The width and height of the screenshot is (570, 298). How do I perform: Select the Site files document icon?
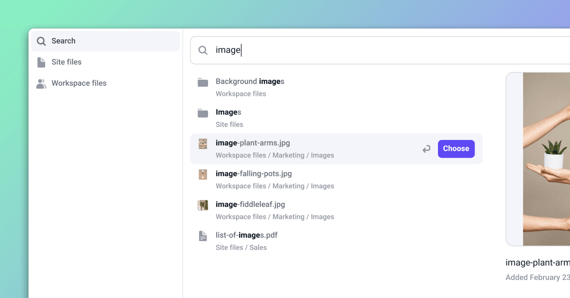click(41, 62)
